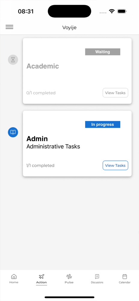Open View Tasks on Admin card
Image resolution: width=139 pixels, height=301 pixels.
[115, 166]
